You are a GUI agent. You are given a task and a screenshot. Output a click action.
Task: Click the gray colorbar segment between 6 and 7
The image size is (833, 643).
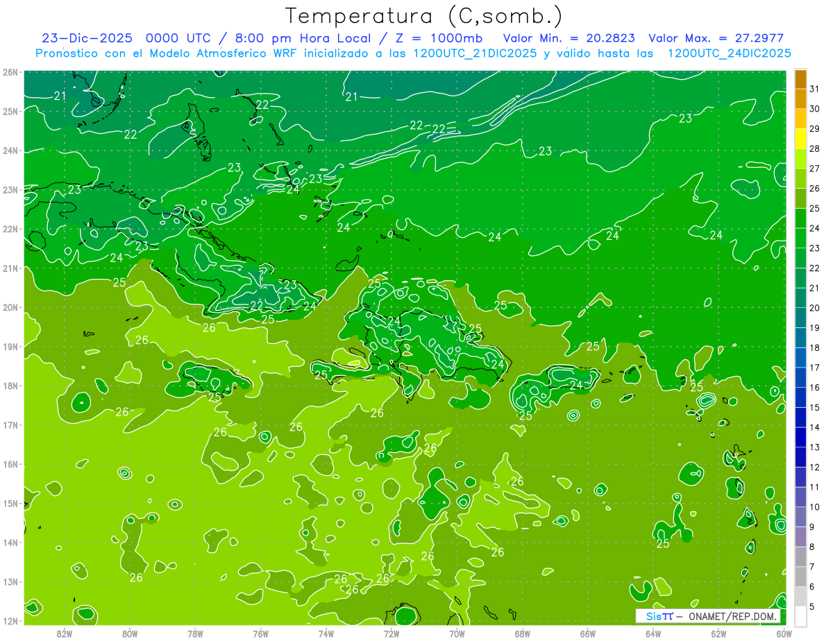[800, 577]
